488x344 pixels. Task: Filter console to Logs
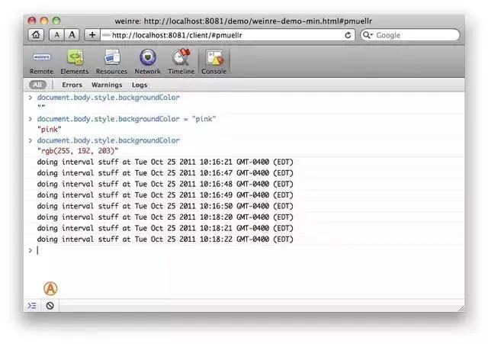coord(140,85)
